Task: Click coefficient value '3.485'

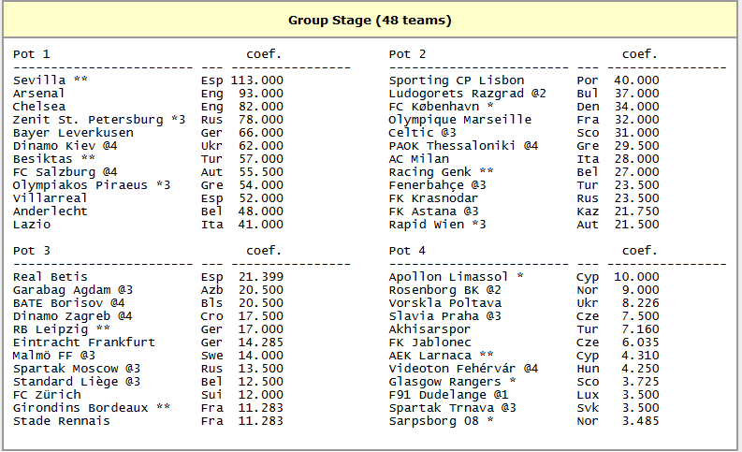Action: tap(640, 421)
